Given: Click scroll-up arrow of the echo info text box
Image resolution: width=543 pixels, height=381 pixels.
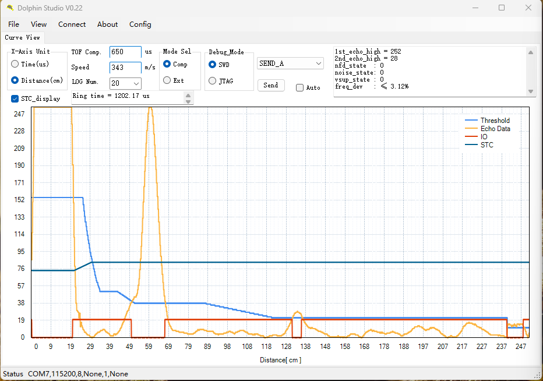Looking at the screenshot, I should coord(530,52).
